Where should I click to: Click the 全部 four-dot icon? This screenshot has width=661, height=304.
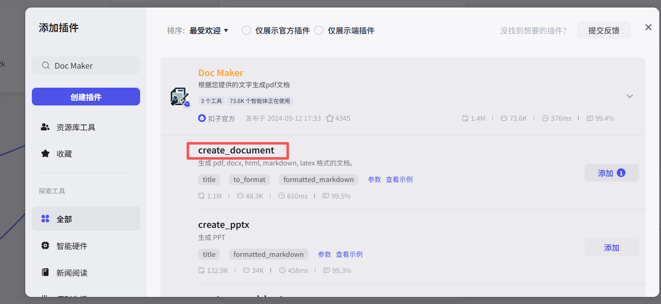[x=45, y=218]
